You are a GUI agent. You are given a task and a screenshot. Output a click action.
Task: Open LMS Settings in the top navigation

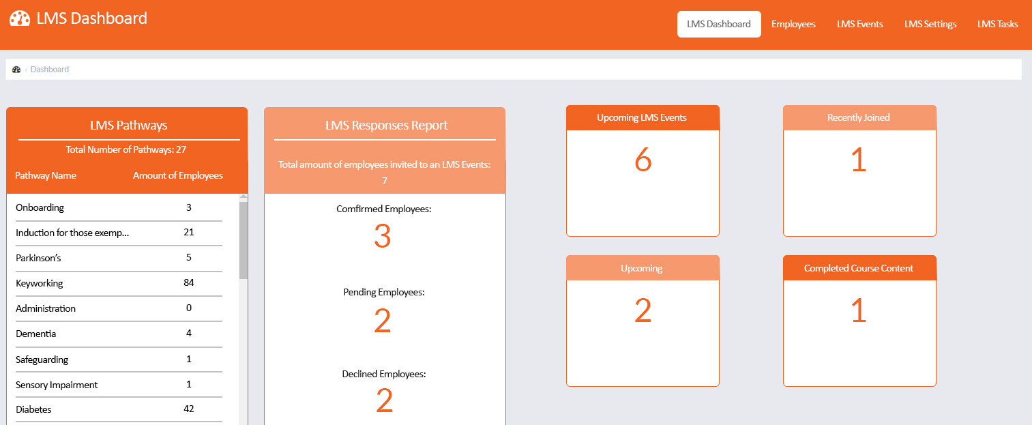tap(930, 24)
